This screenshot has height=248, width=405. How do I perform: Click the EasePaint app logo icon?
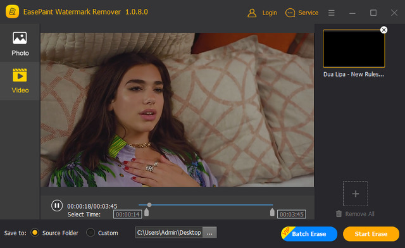pos(12,11)
